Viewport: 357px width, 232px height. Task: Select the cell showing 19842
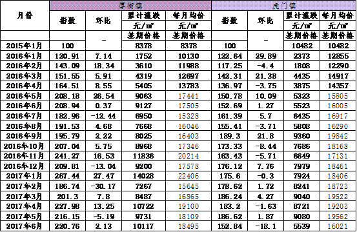coord(338,136)
